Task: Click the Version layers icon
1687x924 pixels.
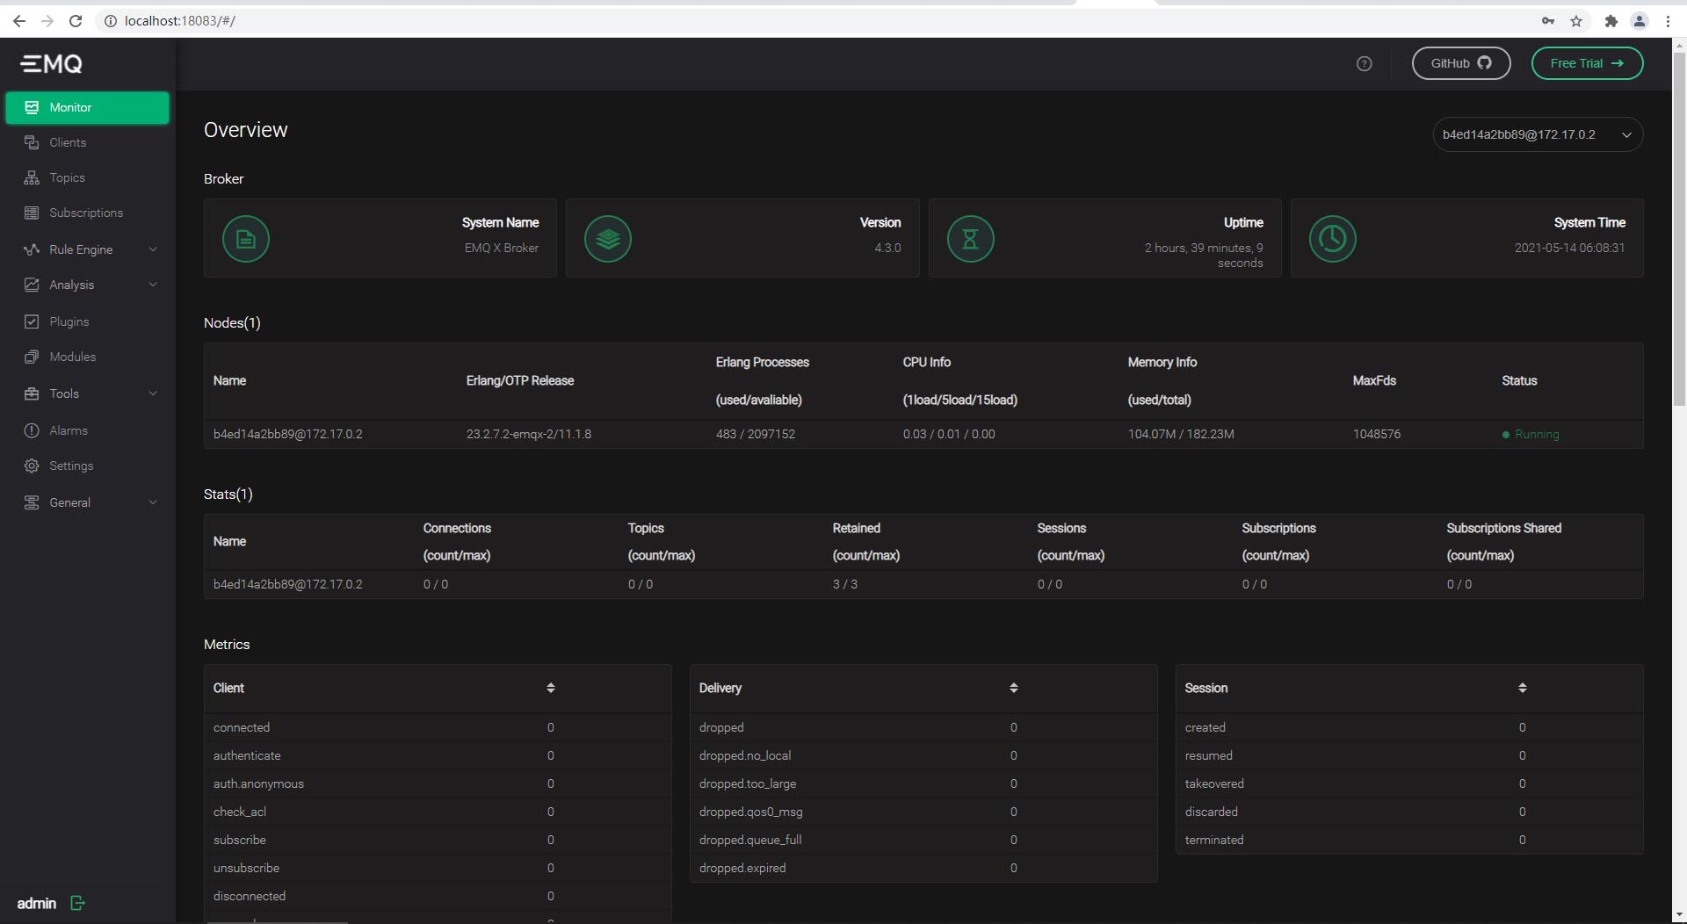Action: pyautogui.click(x=608, y=239)
